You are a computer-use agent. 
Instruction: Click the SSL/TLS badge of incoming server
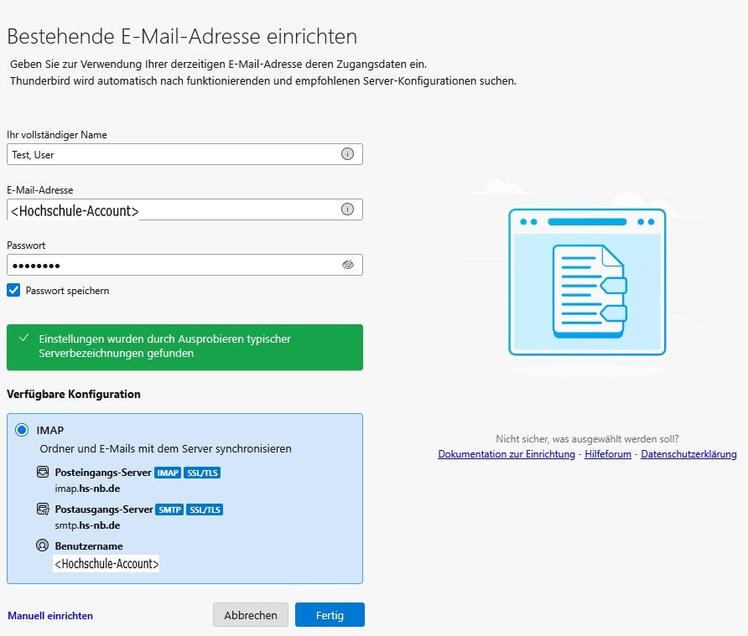pyautogui.click(x=202, y=473)
